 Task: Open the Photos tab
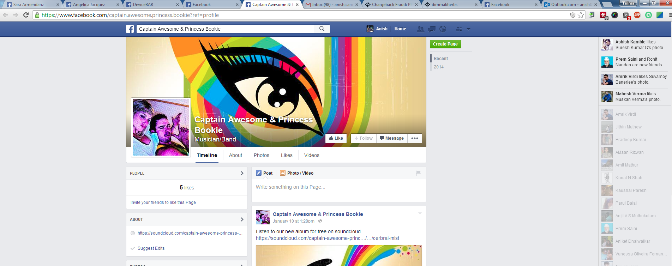point(262,155)
